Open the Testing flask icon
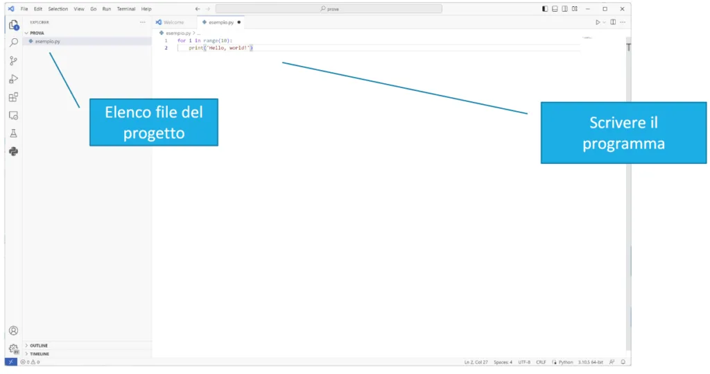The width and height of the screenshot is (710, 374). click(14, 133)
